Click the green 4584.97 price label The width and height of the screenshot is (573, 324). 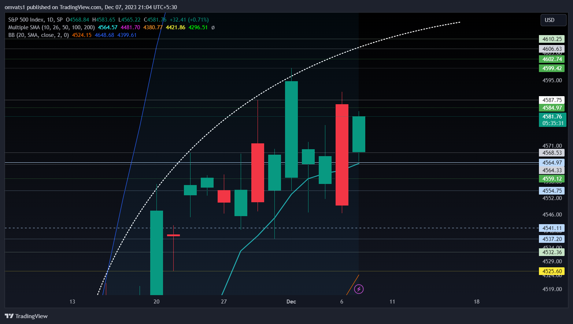click(552, 108)
